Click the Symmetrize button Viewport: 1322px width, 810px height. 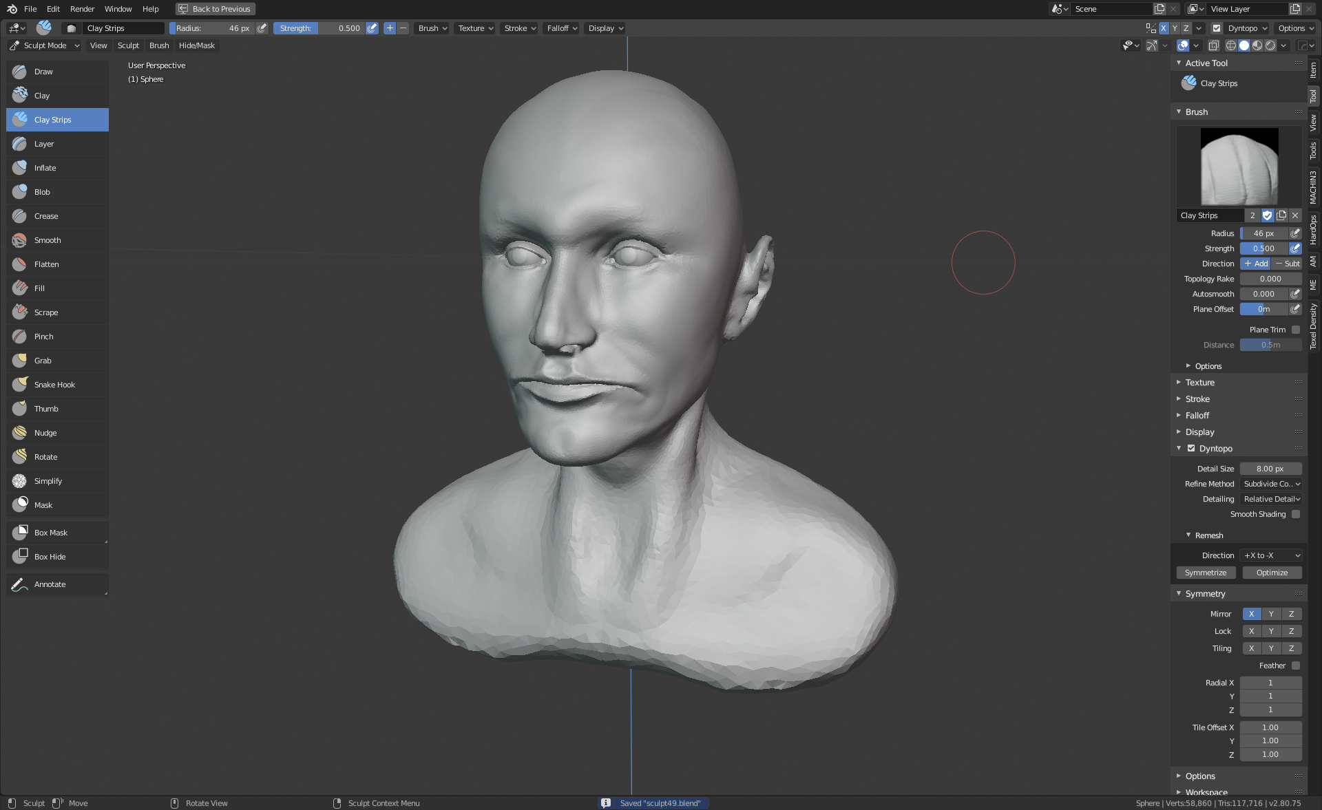[x=1206, y=573]
